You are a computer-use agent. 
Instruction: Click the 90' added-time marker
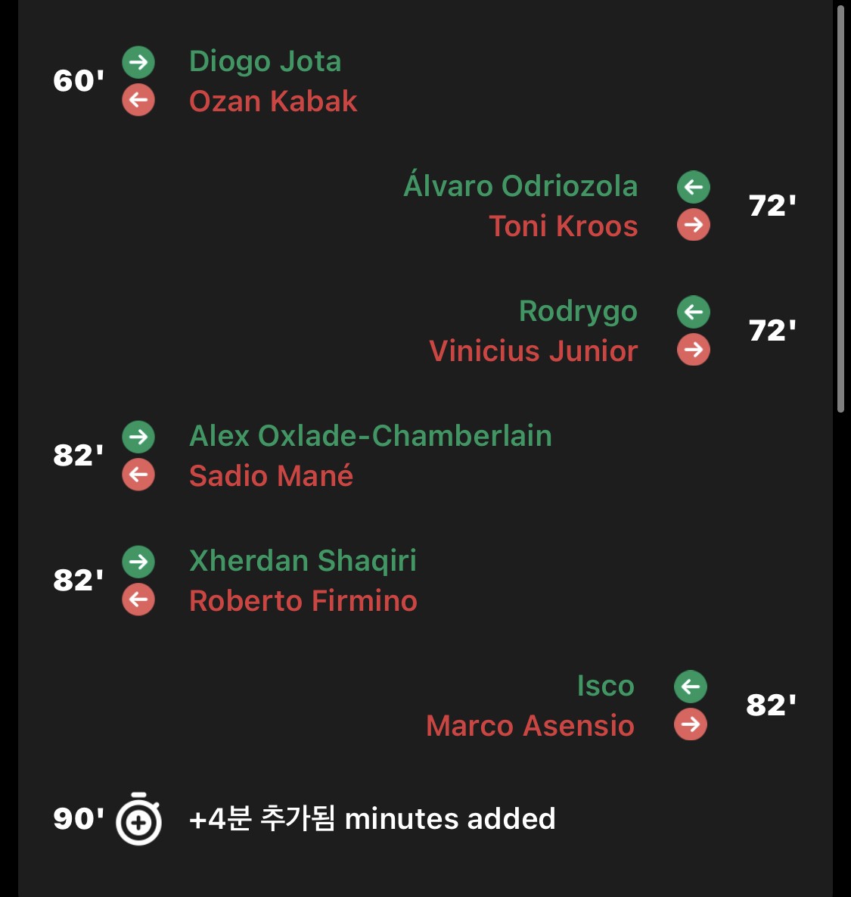coord(79,818)
